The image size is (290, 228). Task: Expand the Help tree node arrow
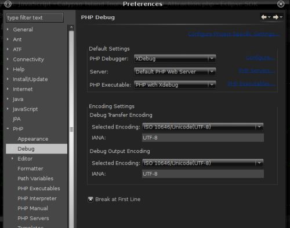point(8,69)
